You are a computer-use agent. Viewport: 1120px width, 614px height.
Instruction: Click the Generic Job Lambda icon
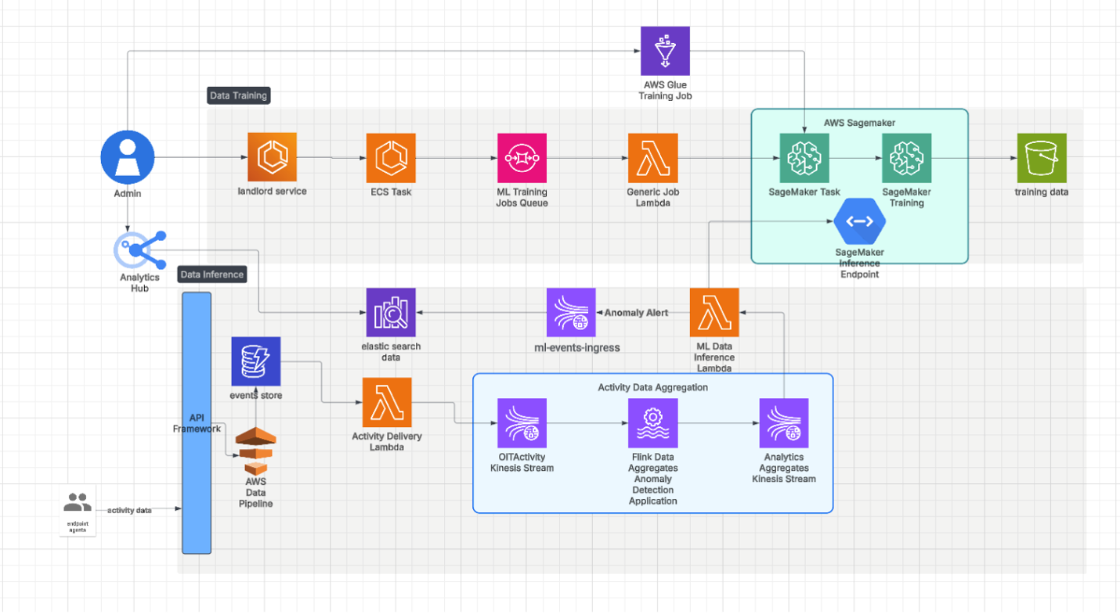652,156
